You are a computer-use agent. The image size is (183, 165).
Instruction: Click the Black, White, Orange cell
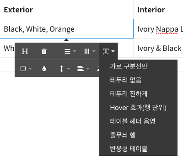(67, 29)
